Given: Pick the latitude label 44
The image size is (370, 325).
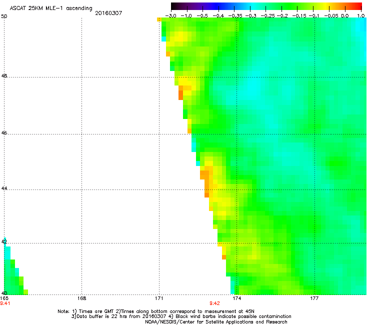Looking at the screenshot, I should click(4, 188).
